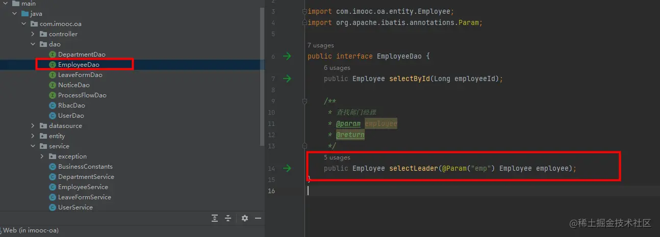The width and height of the screenshot is (660, 237).
Task: Show the 7 usages hint
Action: 320,45
